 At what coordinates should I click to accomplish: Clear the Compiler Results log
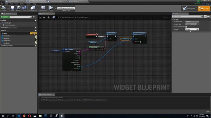tap(208, 111)
